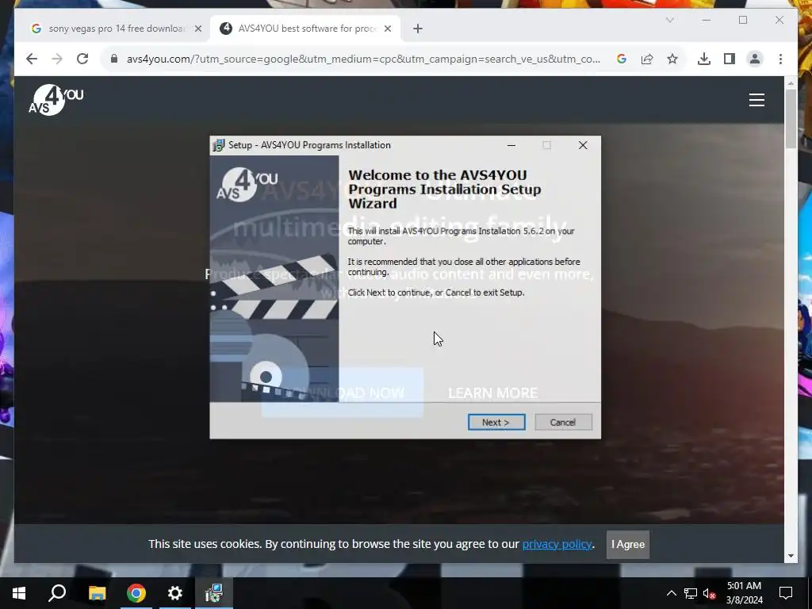
Task: Click the scrollbar down arrow
Action: pos(791,556)
